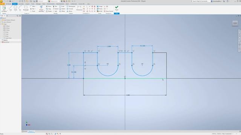Add a browser panel with plus button
Screen dimensions: 241x135
tap(7, 16)
